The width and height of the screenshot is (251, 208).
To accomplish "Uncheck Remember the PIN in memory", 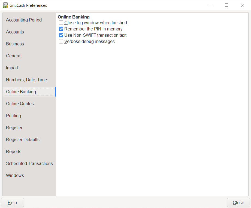I will tap(61, 29).
